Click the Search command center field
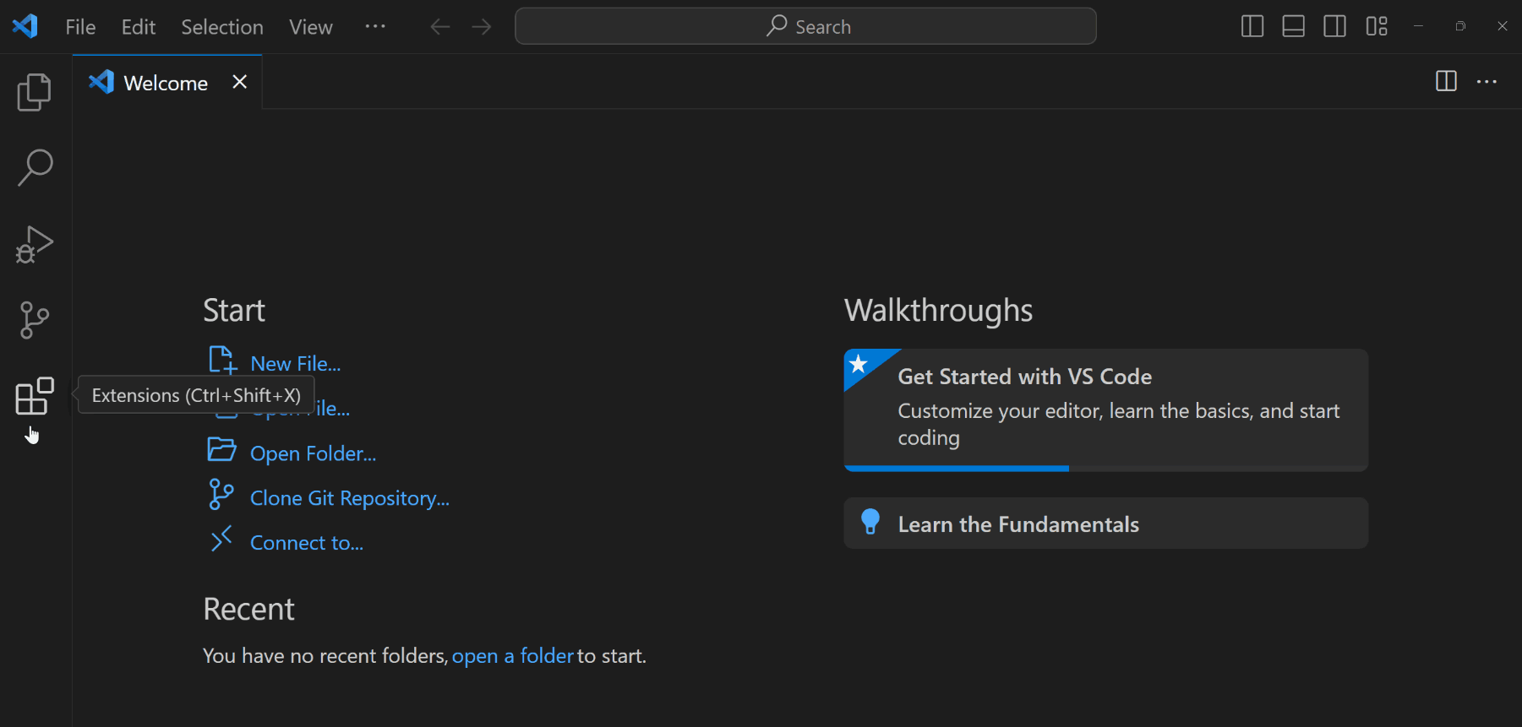The width and height of the screenshot is (1522, 727). [805, 27]
